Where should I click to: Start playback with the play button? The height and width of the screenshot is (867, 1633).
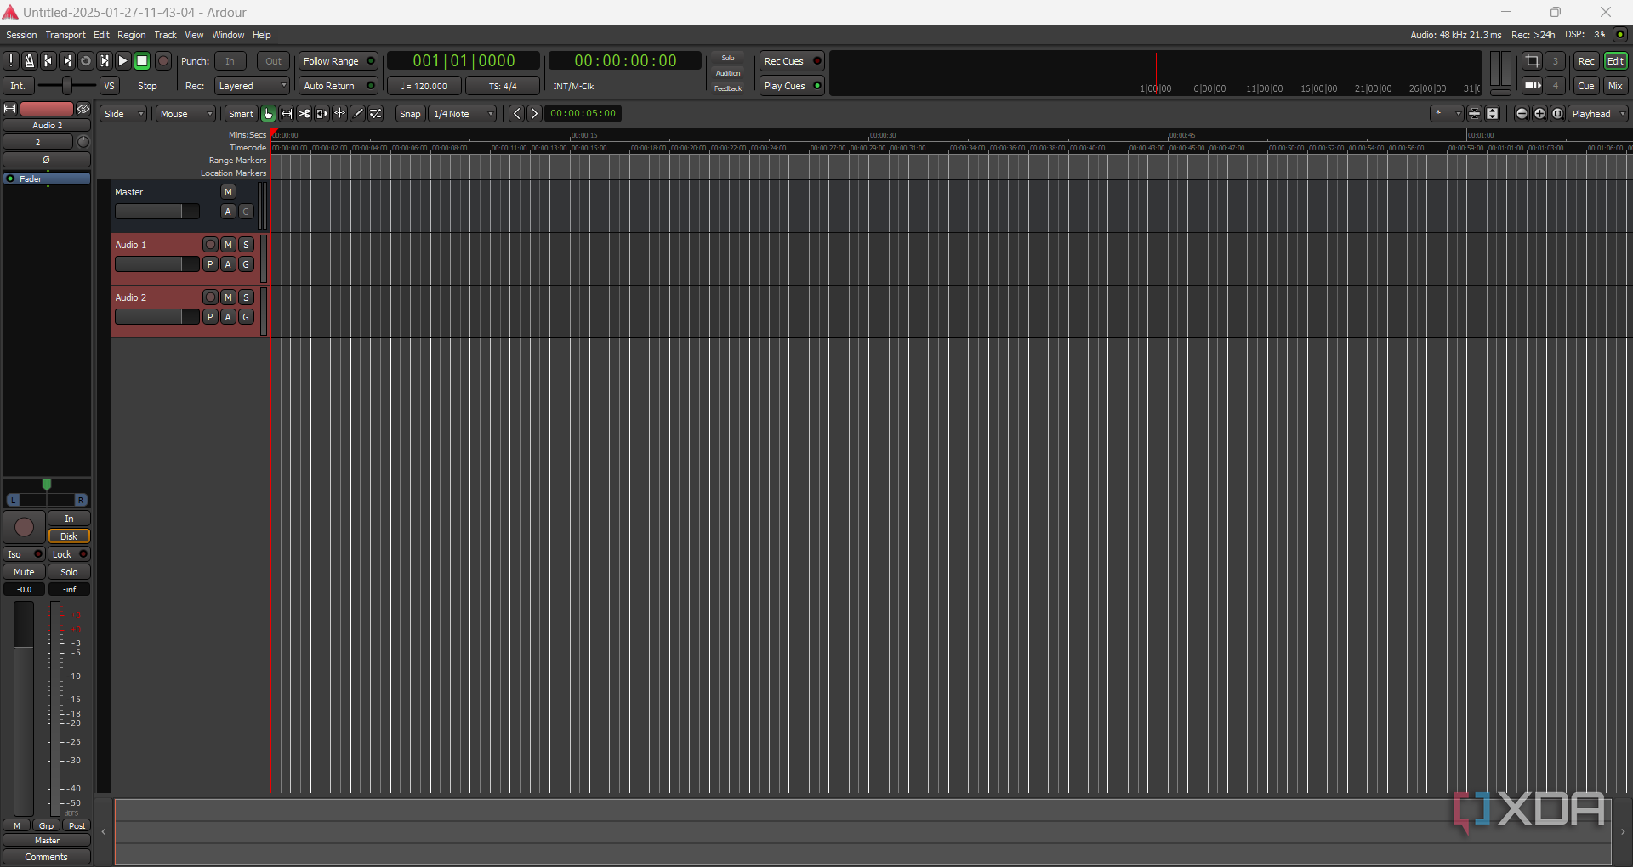(x=122, y=61)
